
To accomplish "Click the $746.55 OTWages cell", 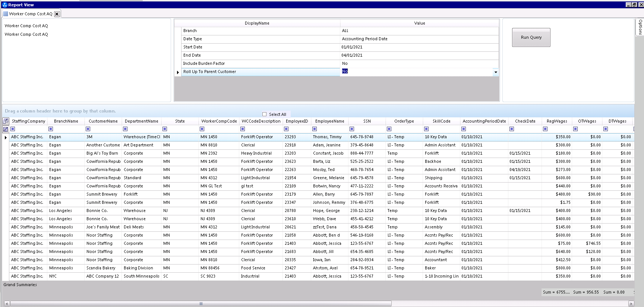I will [x=587, y=244].
